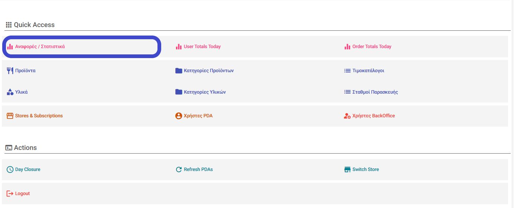Click the user gear icon beside Χρήστες BackOffice

tap(347, 116)
